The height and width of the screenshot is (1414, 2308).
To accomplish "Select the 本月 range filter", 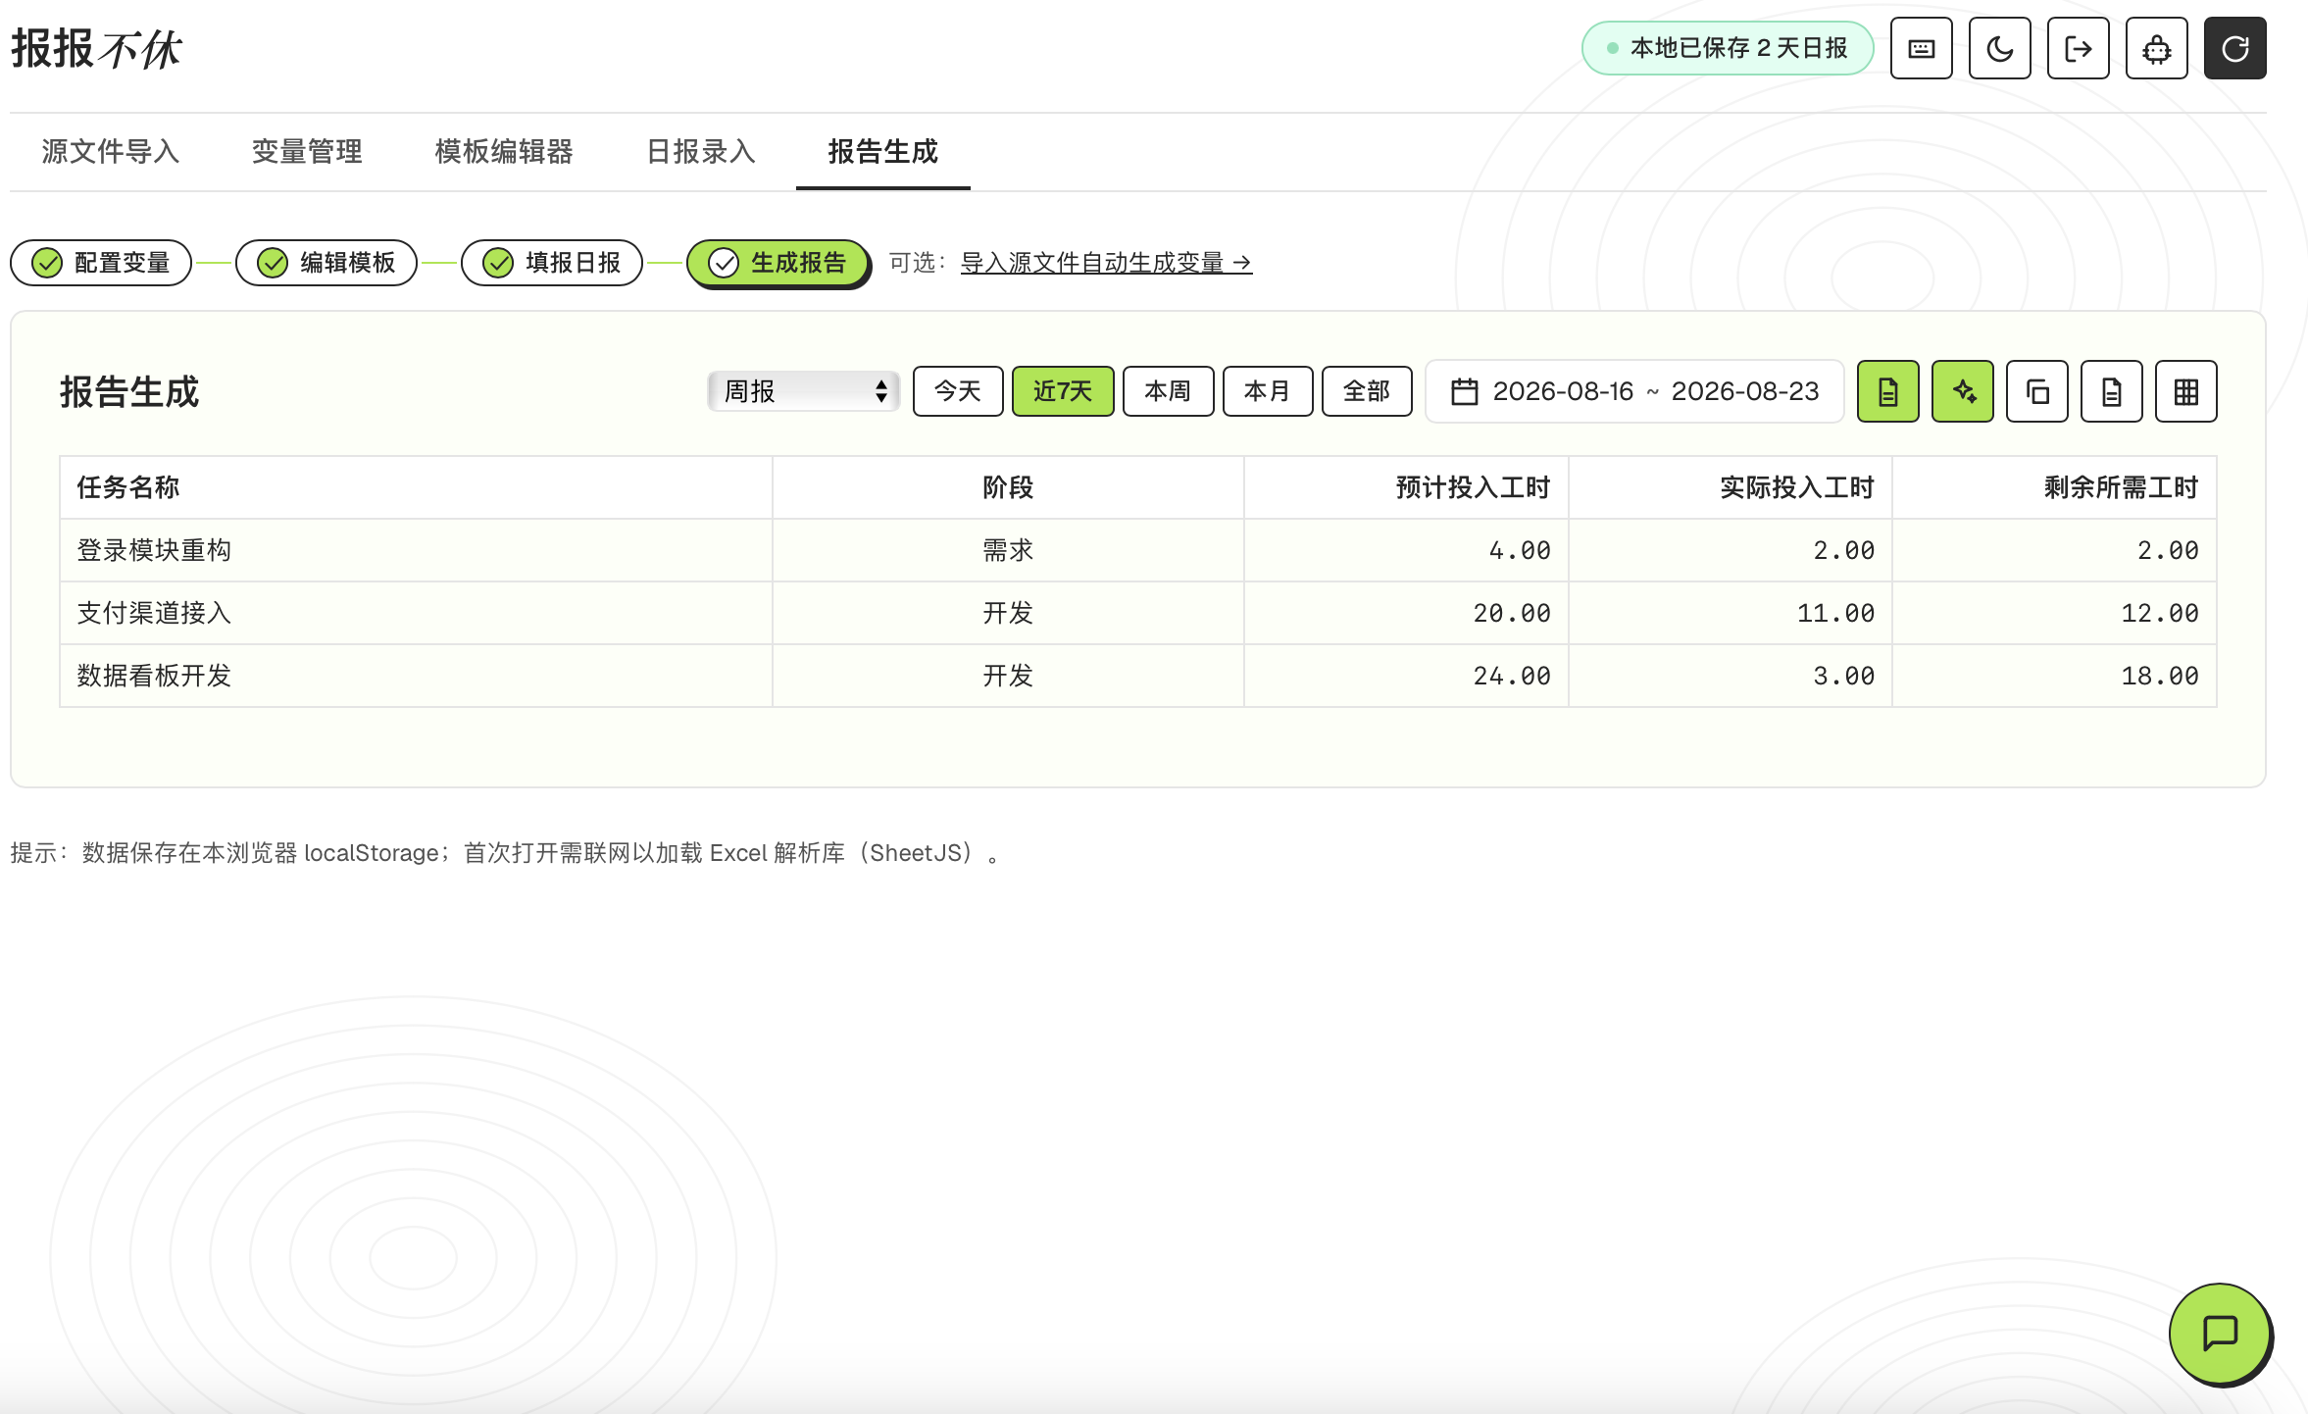I will (x=1268, y=391).
